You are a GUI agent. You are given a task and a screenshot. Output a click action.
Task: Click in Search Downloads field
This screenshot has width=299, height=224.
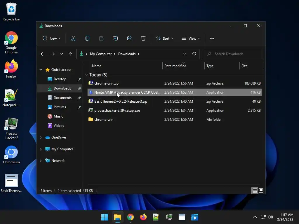pyautogui.click(x=232, y=54)
